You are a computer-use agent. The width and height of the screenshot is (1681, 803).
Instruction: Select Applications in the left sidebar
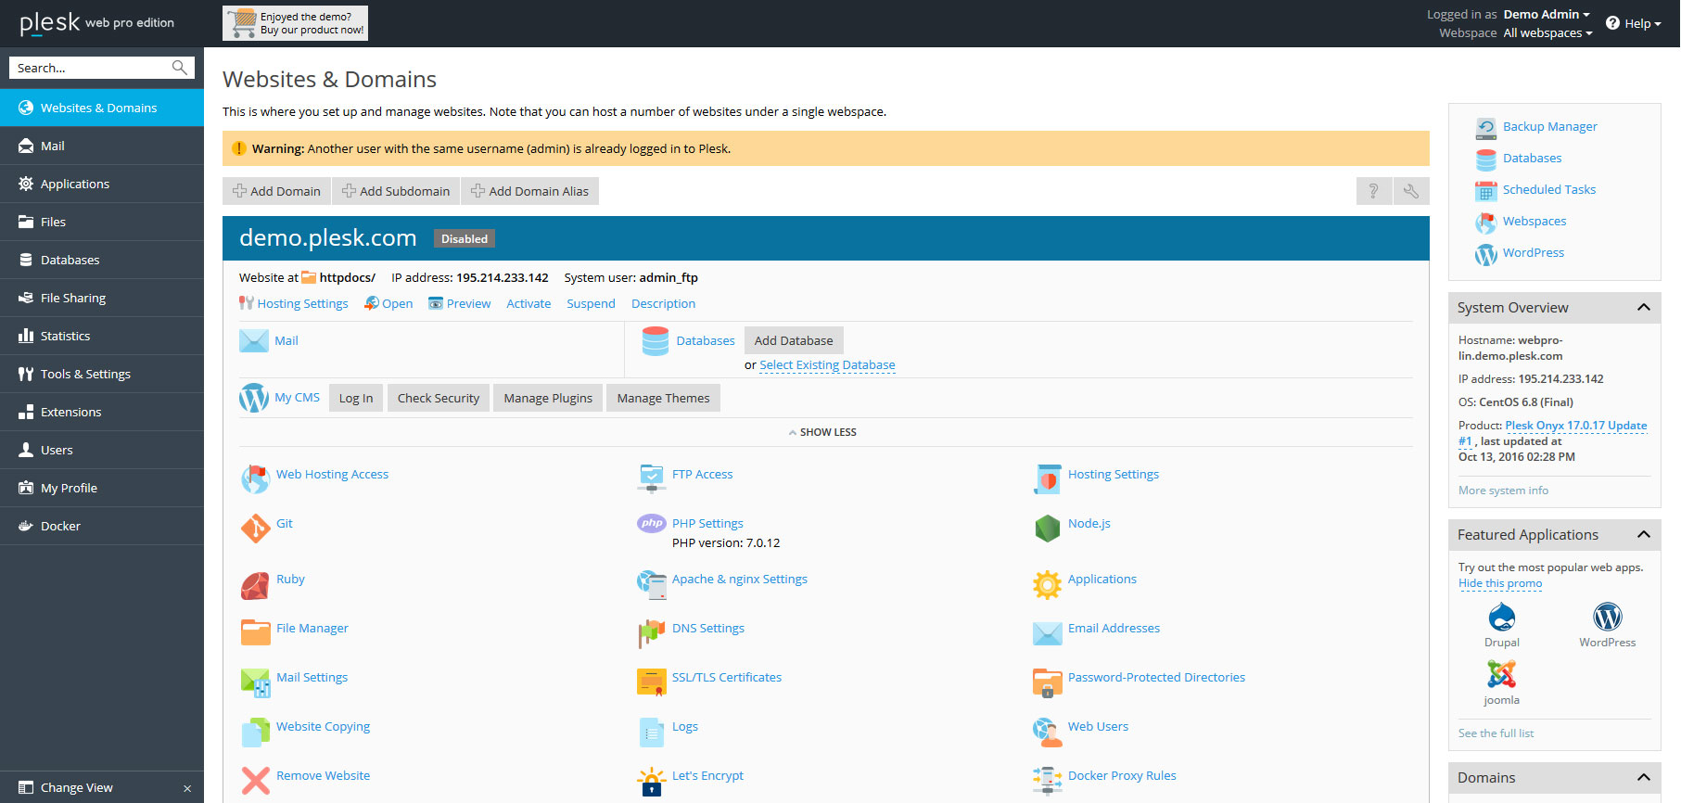click(x=102, y=184)
